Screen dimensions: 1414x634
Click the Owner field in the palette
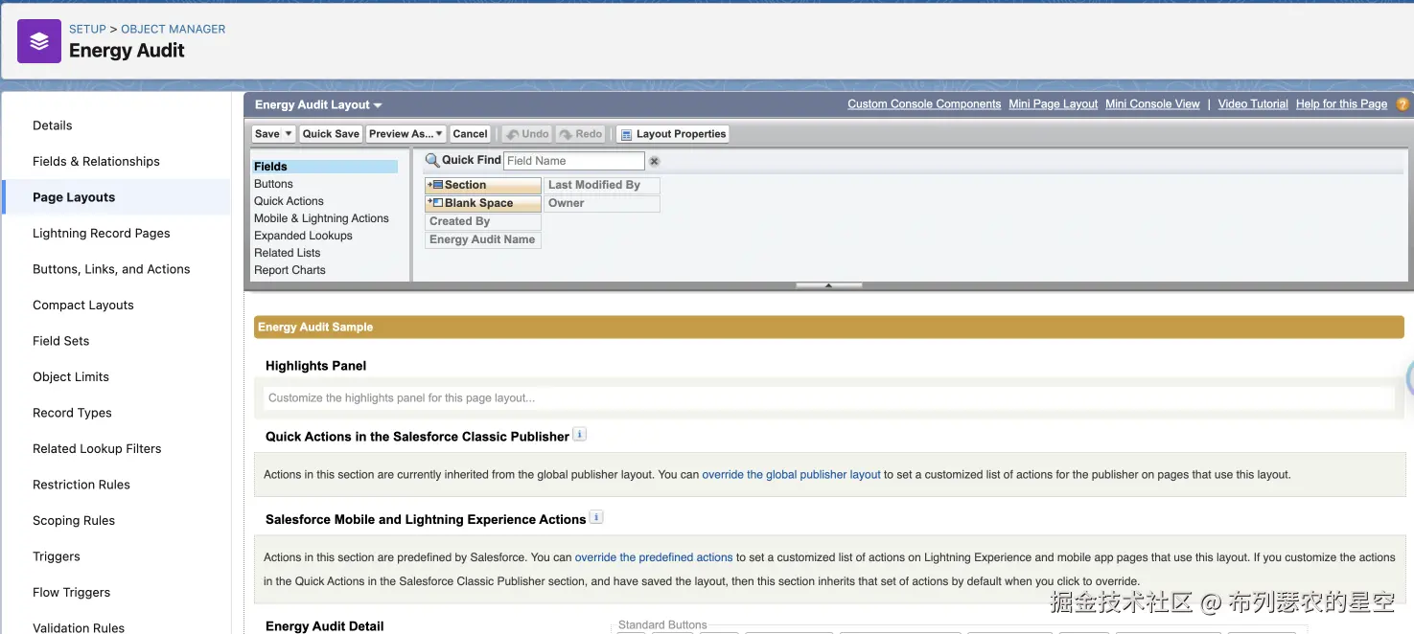pos(602,203)
